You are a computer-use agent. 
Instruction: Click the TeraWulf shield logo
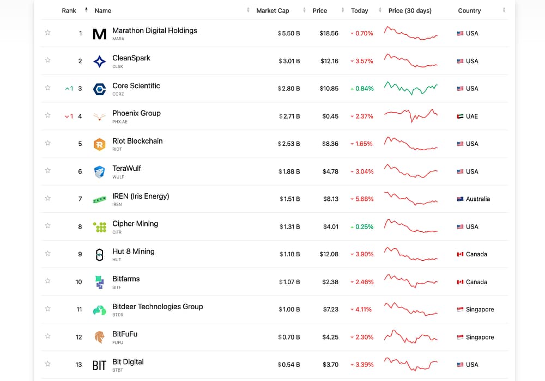coord(100,172)
